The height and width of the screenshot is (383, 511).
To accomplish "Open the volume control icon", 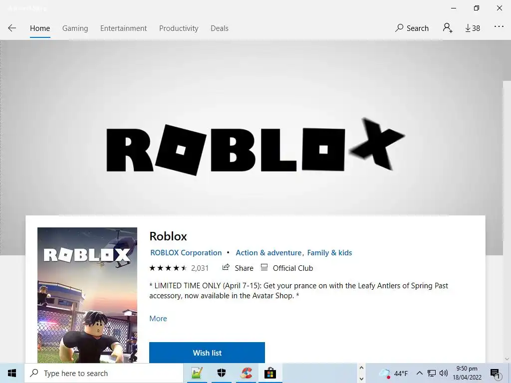I will click(x=443, y=373).
